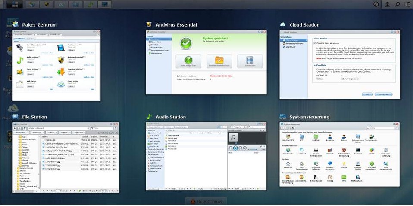Screen dimensions: 413x206
Task: Click the Download Station package icon
Action: 61,72
